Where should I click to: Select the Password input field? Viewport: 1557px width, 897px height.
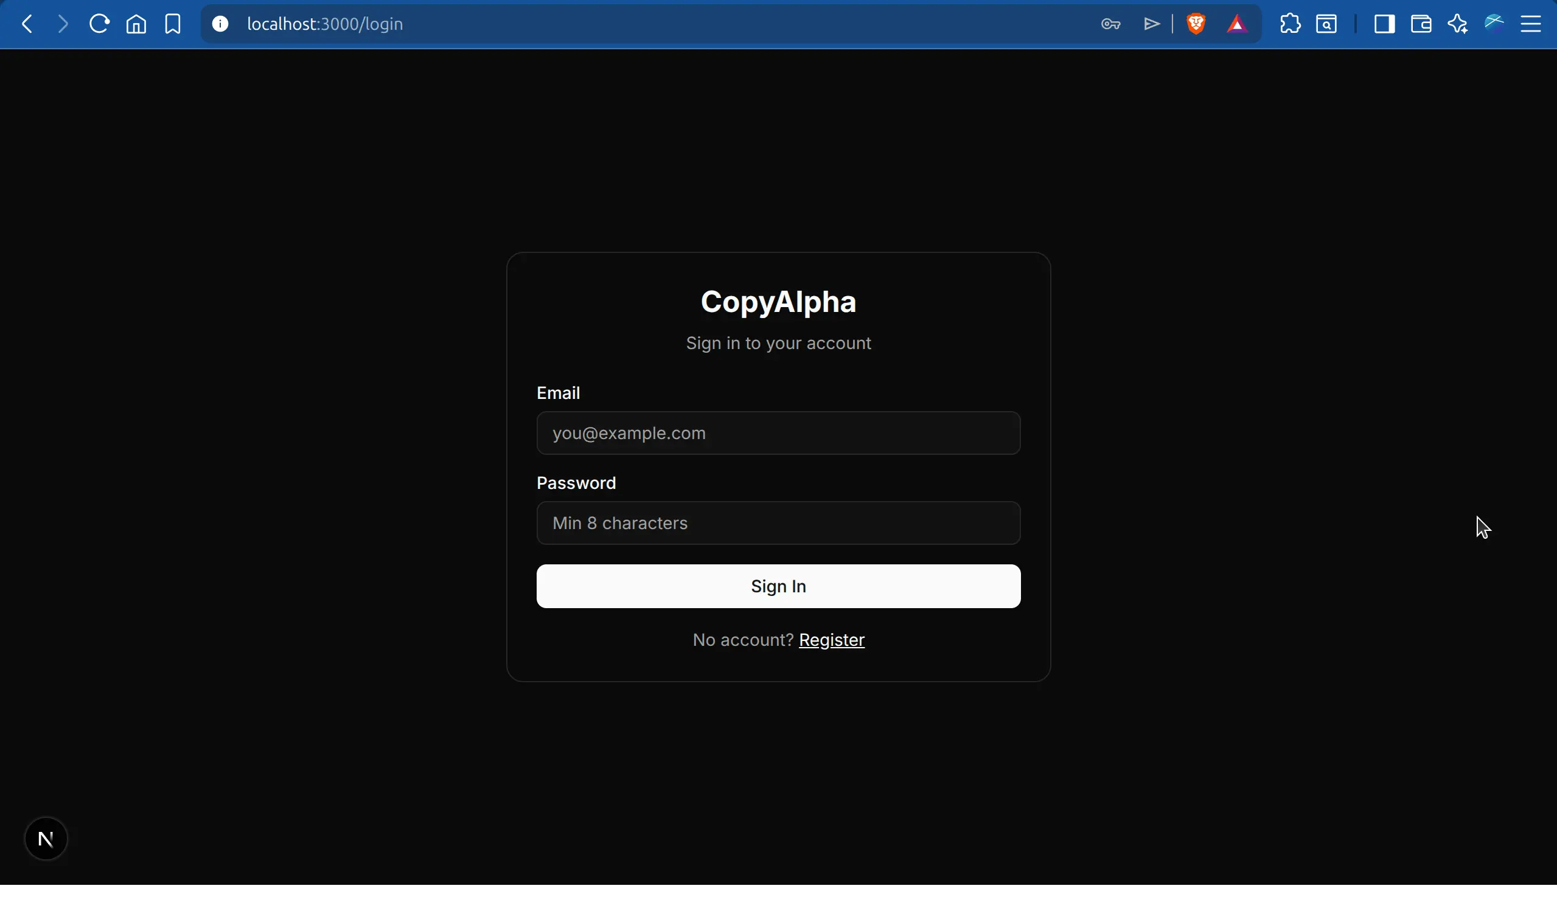pos(778,522)
